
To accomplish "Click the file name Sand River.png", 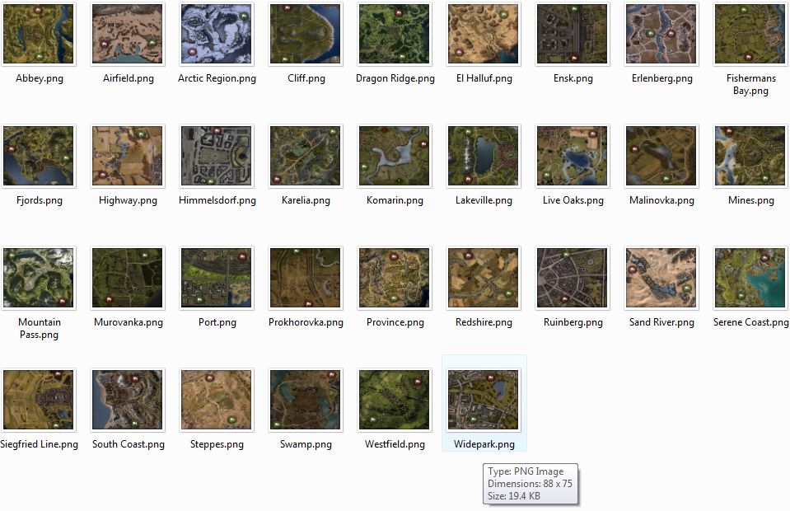I will coord(662,322).
